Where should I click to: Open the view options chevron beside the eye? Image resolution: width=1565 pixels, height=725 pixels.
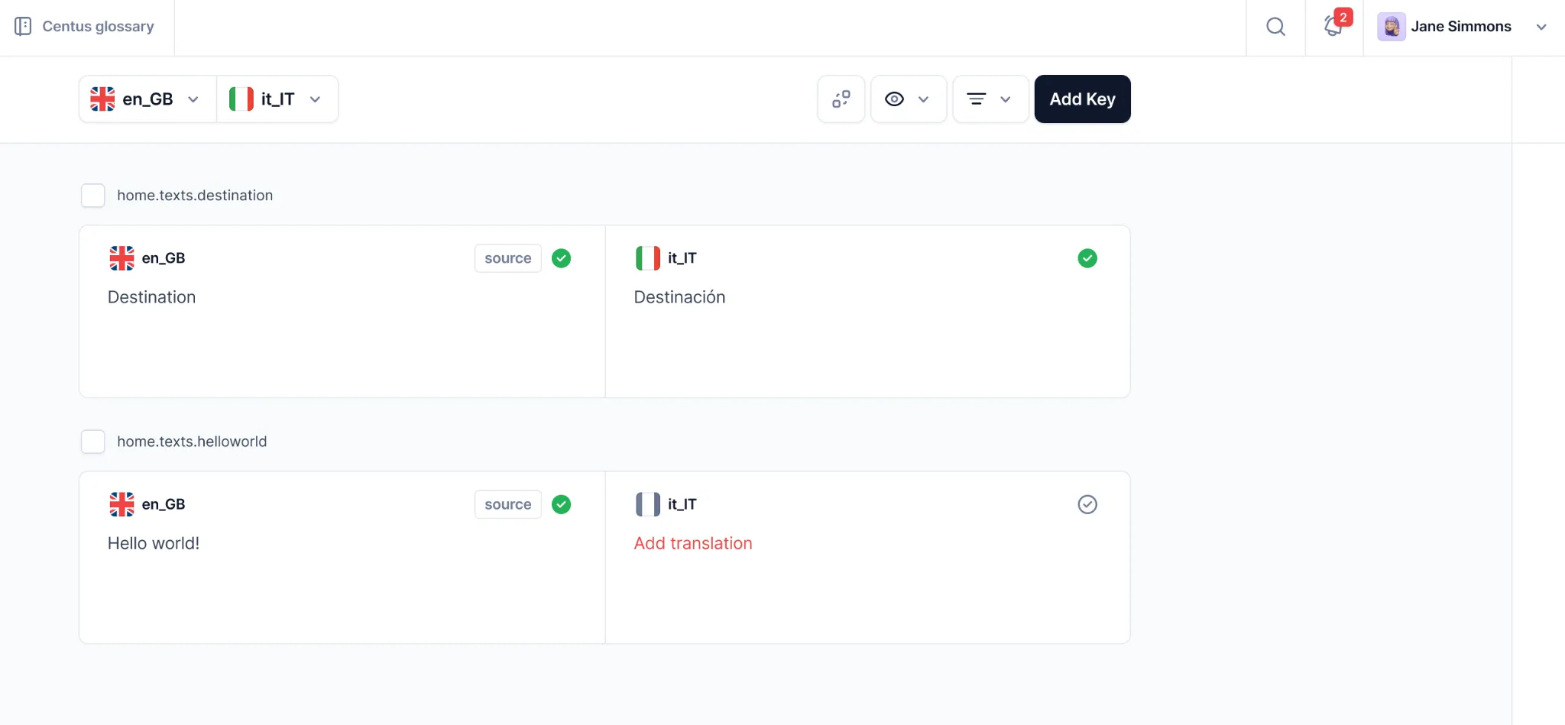(924, 99)
